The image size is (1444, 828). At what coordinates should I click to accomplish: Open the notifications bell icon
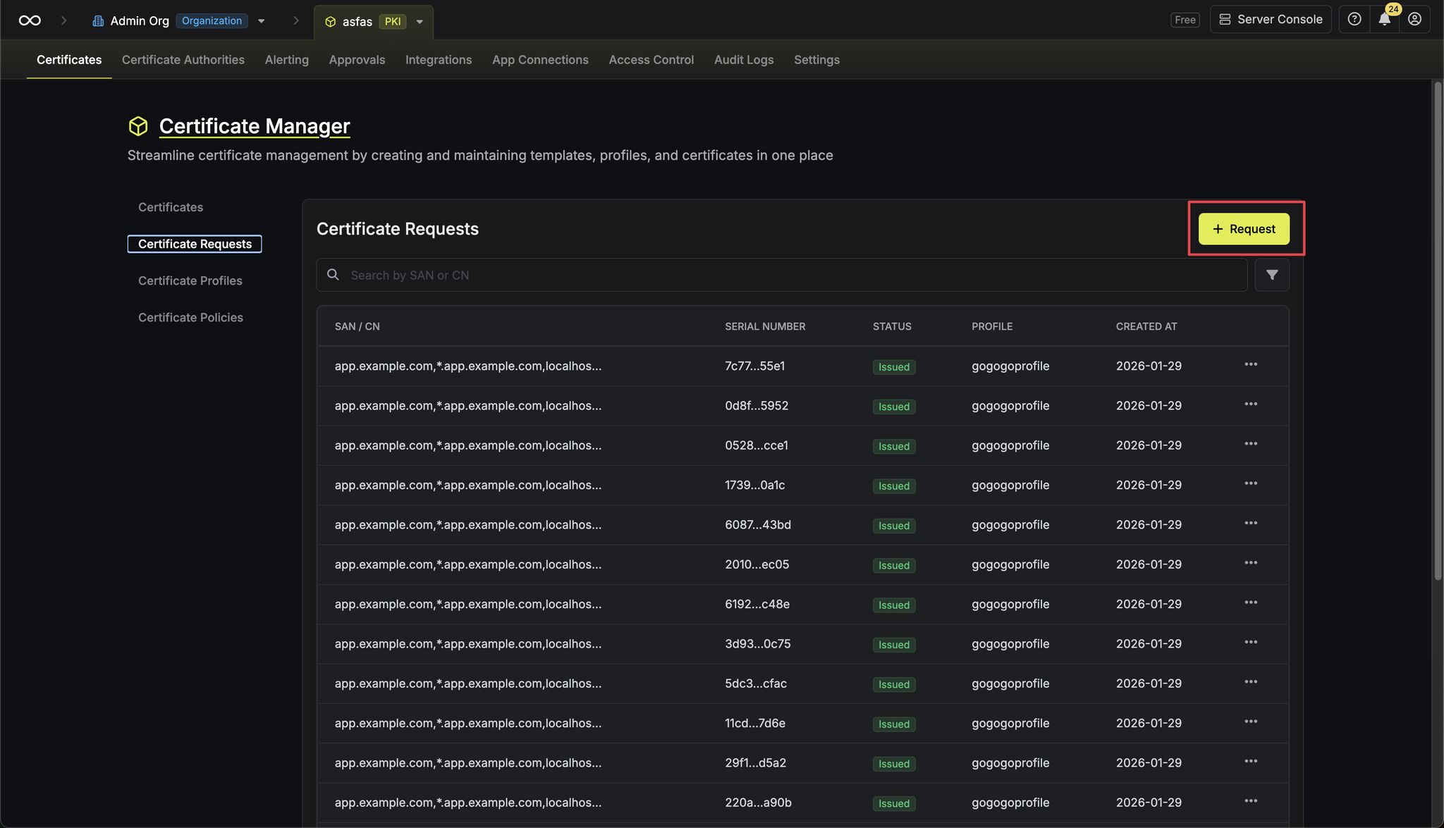coord(1384,20)
